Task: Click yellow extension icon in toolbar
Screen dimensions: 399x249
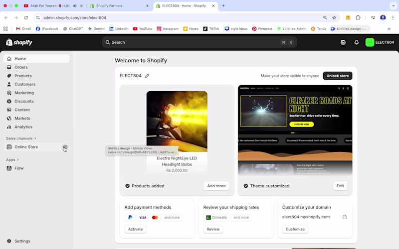Action: point(348,17)
